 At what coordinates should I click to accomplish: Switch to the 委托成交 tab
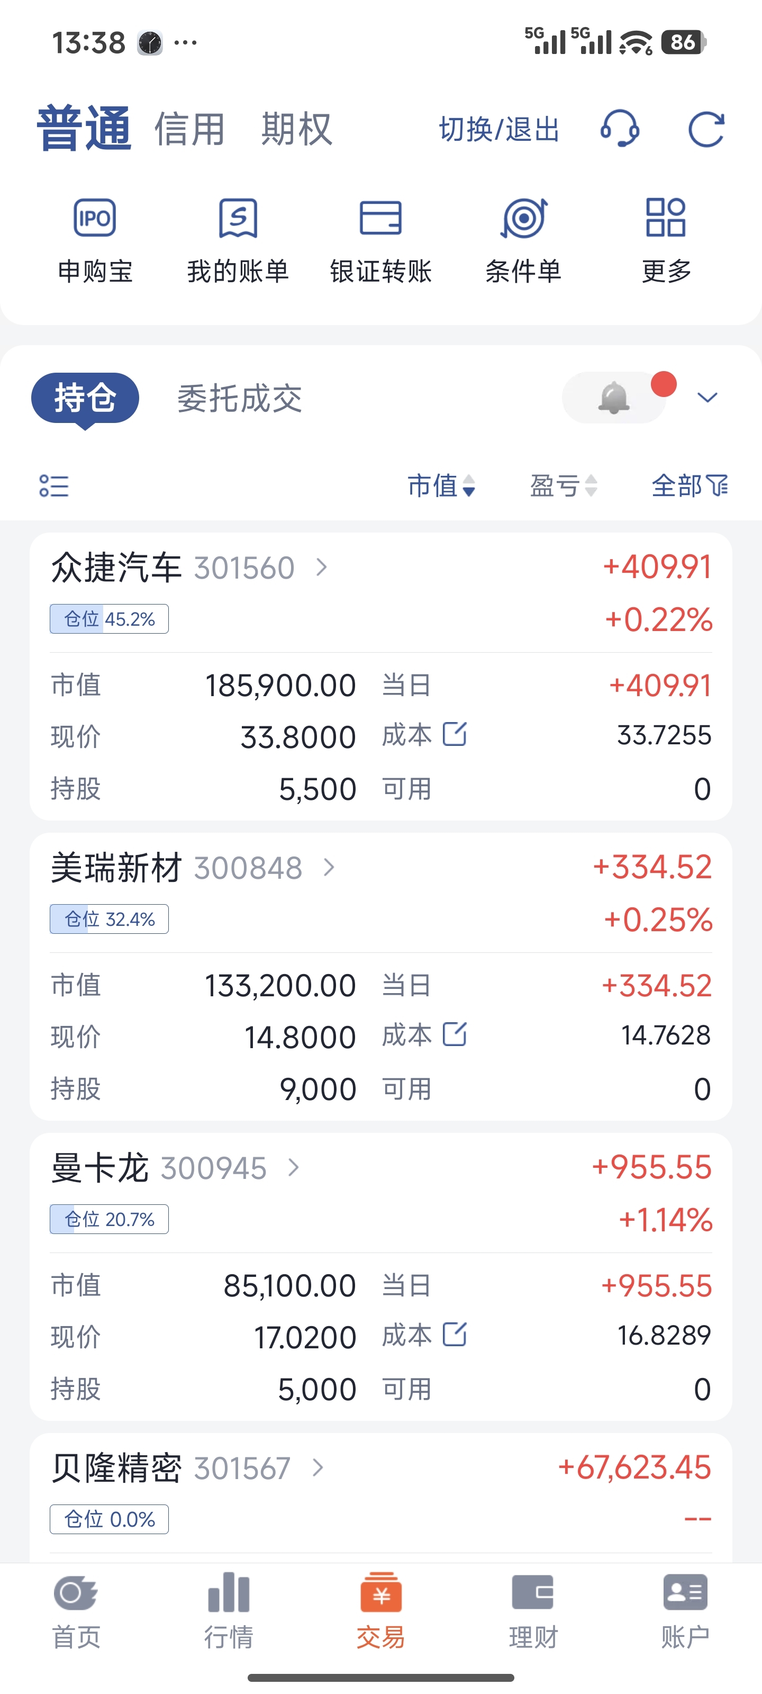tap(239, 399)
